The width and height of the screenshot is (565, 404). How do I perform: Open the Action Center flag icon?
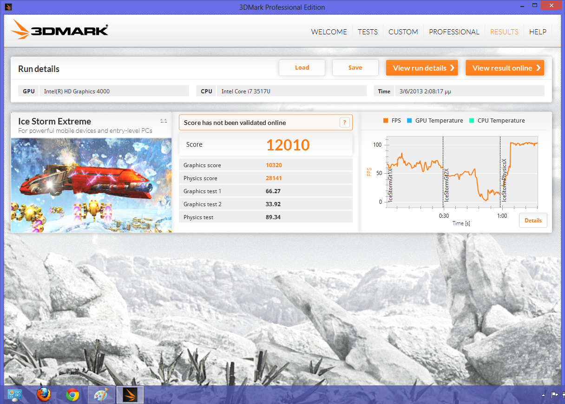[x=554, y=395]
